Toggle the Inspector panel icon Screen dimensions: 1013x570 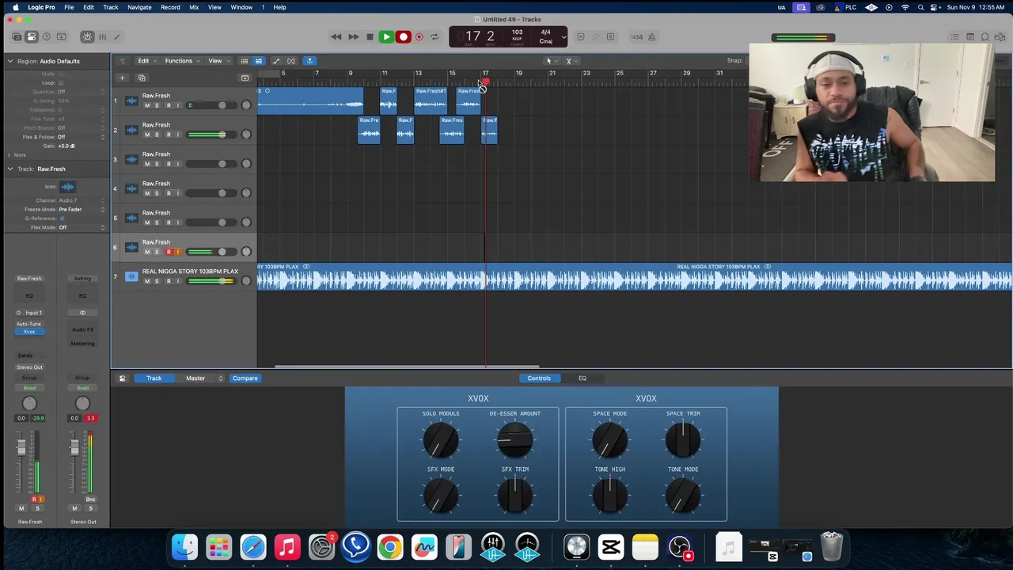(32, 36)
